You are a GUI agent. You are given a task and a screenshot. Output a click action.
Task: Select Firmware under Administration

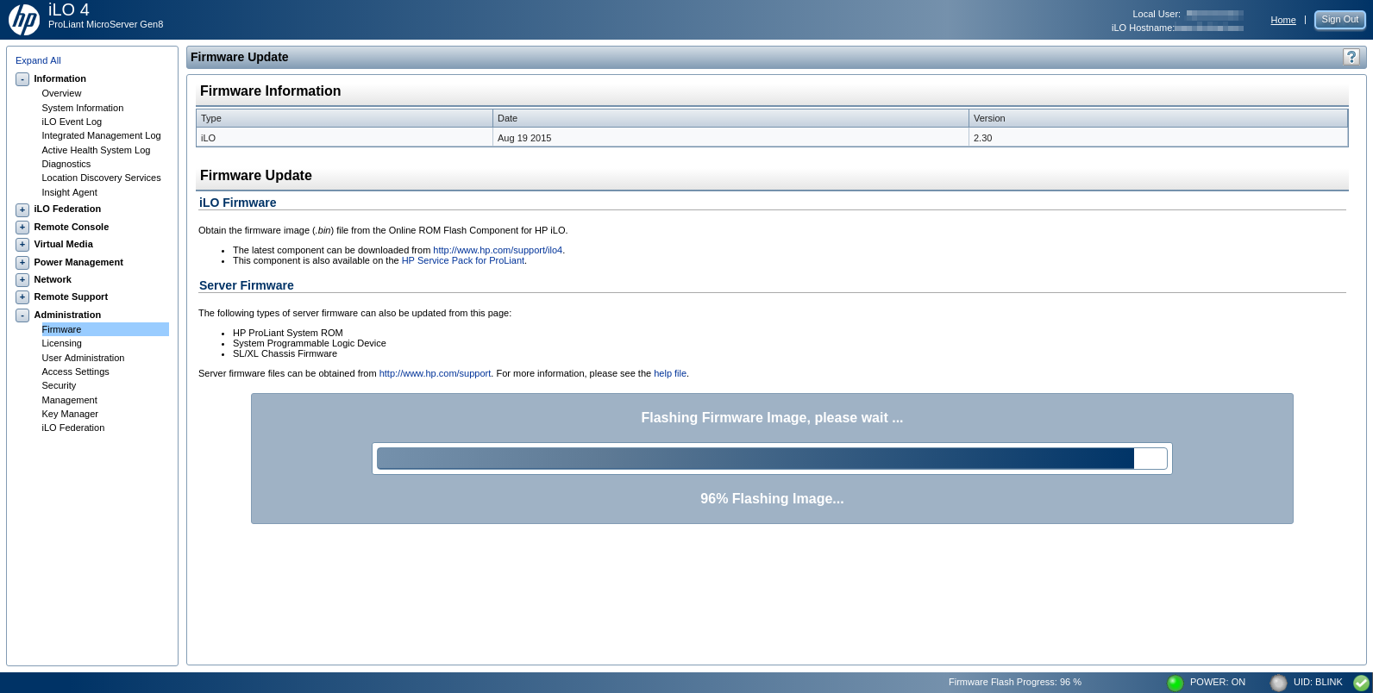point(105,329)
